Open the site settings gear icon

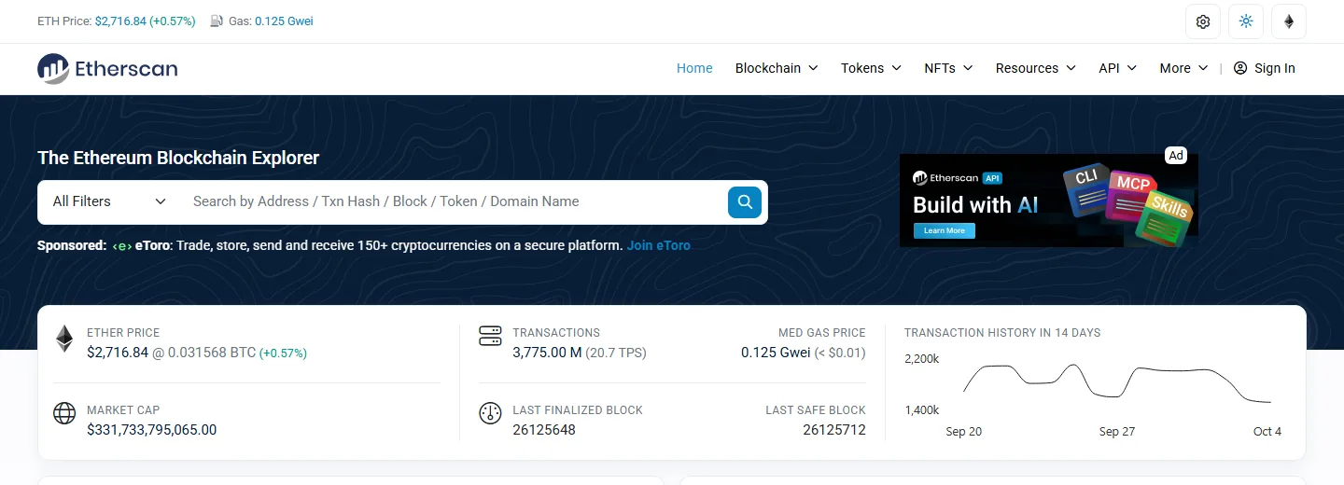click(x=1203, y=21)
